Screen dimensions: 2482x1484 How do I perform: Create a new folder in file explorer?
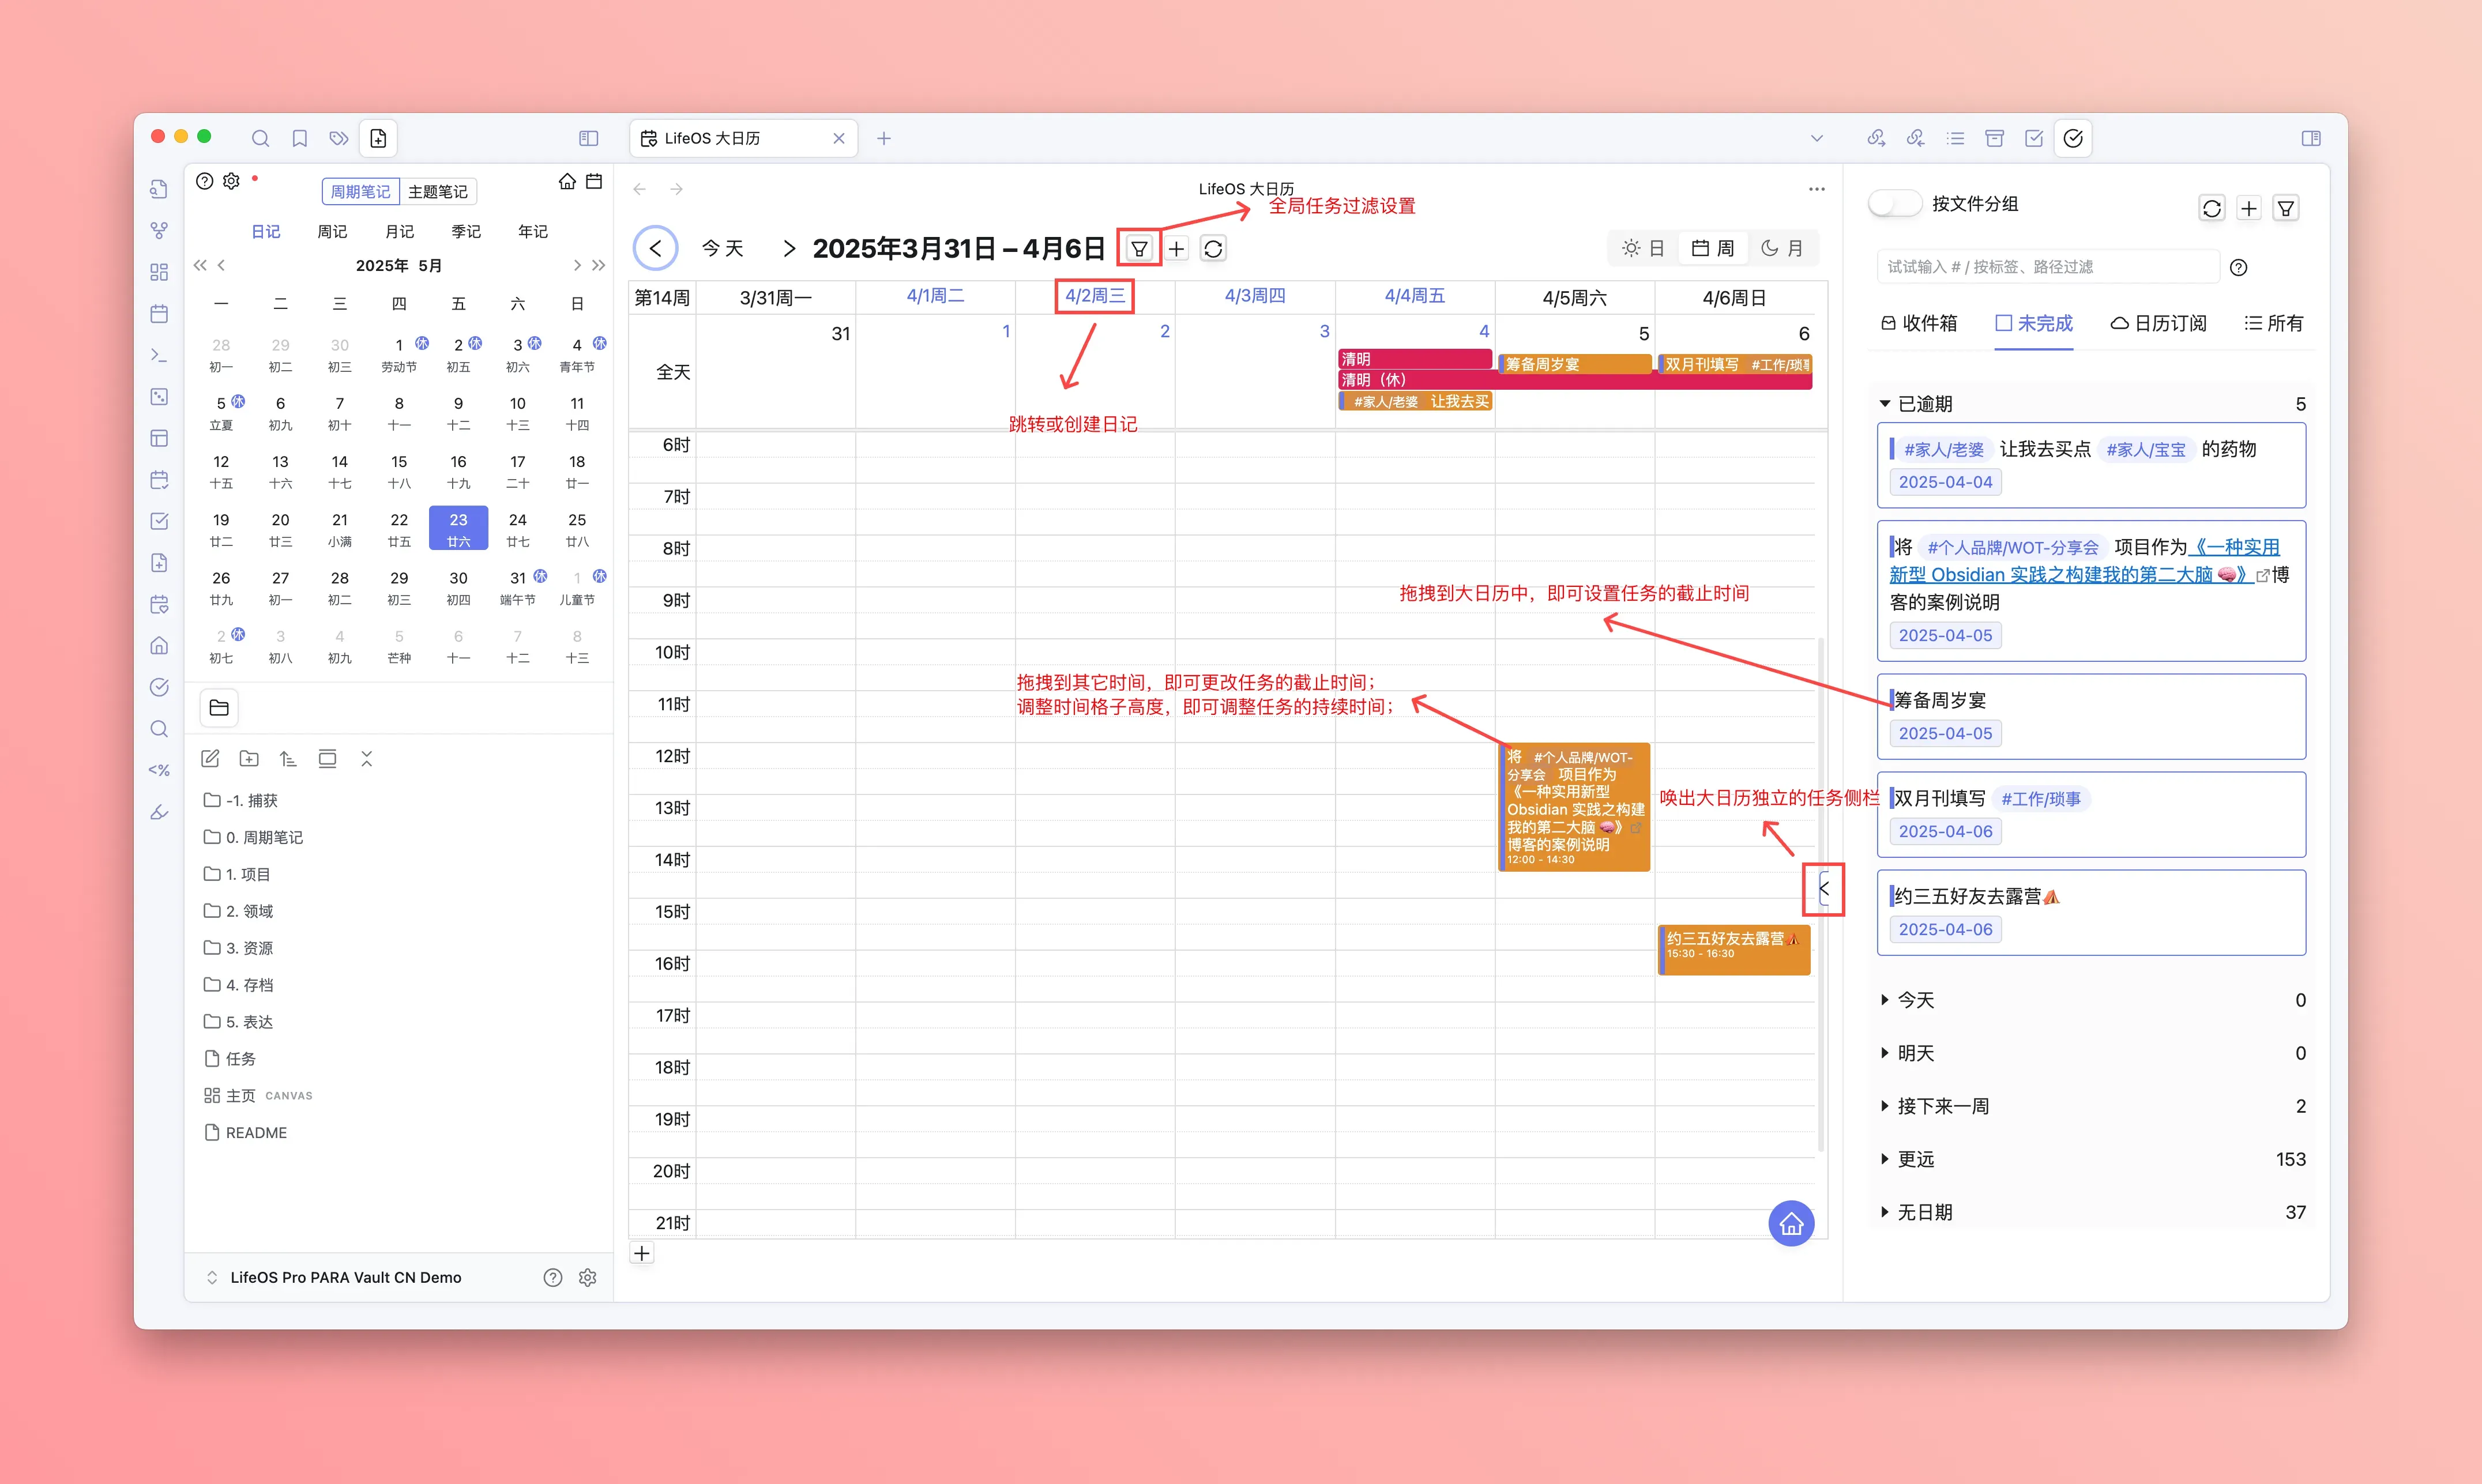click(x=249, y=758)
